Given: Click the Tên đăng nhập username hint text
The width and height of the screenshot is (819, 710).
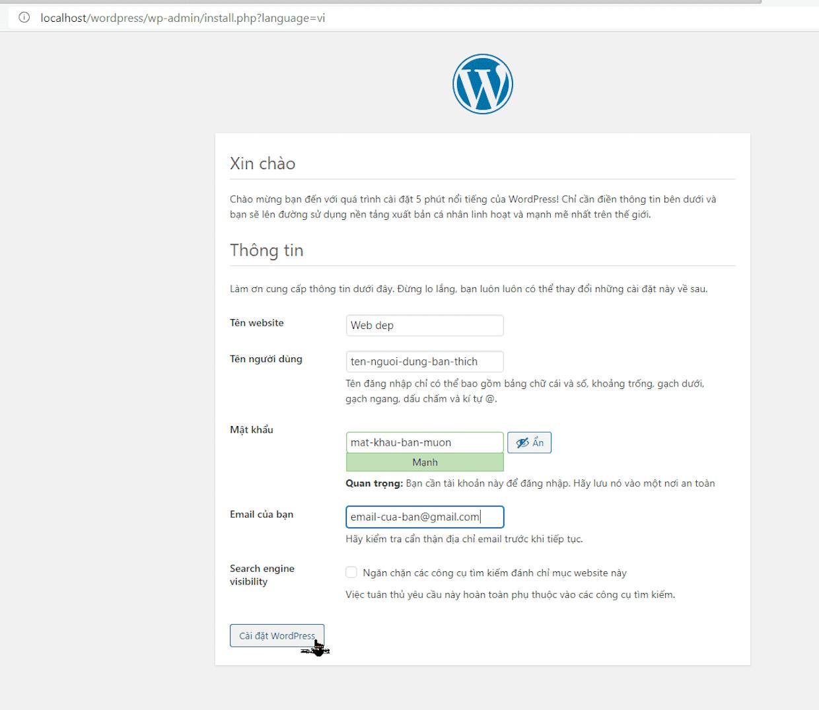Looking at the screenshot, I should click(x=525, y=391).
